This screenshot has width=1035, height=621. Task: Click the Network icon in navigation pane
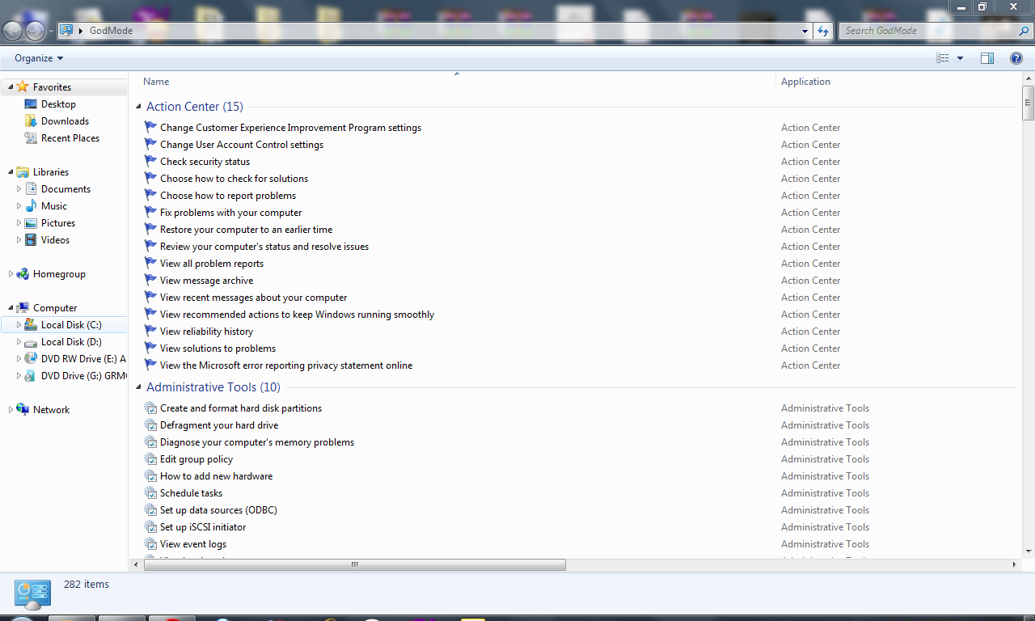click(23, 409)
